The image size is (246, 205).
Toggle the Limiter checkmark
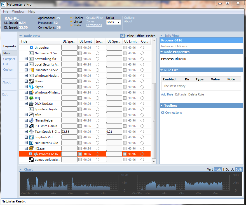pyautogui.click(x=71, y=22)
